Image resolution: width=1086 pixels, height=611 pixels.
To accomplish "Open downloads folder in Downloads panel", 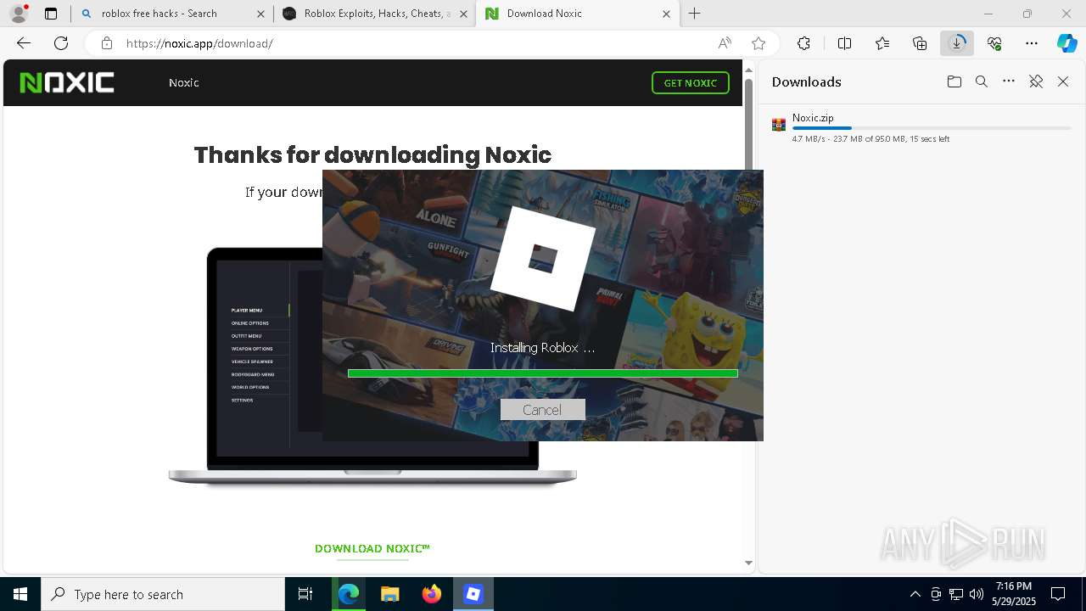I will [x=954, y=81].
